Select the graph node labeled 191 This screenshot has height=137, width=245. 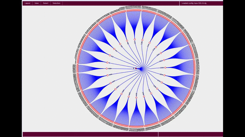[161, 53]
